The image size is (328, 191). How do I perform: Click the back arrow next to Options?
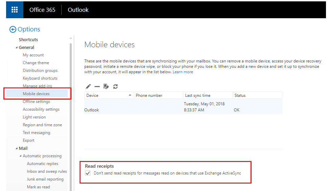(13, 30)
